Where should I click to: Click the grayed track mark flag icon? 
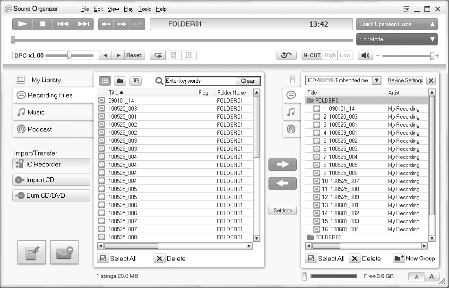tap(137, 24)
